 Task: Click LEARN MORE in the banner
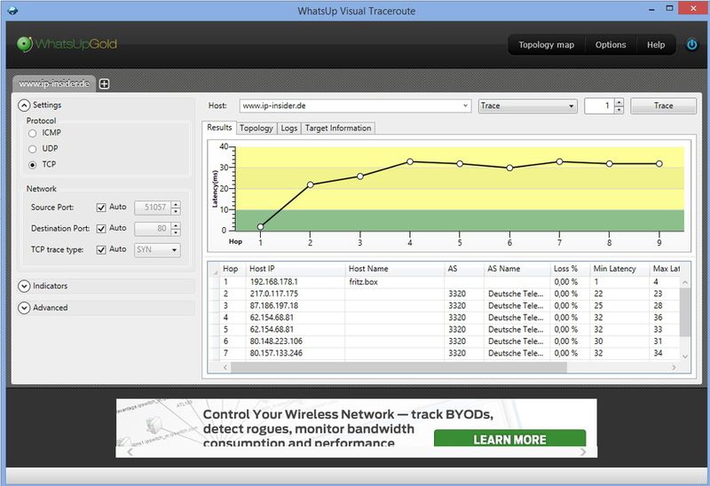tap(509, 438)
